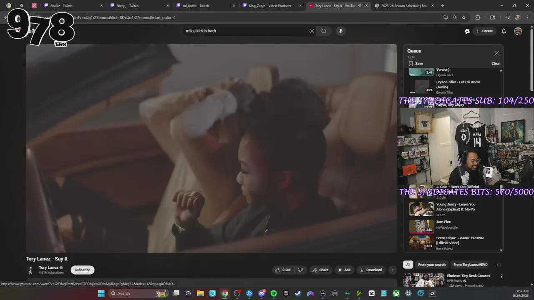The height and width of the screenshot is (300, 534).
Task: Open a new browser tab
Action: [443, 6]
